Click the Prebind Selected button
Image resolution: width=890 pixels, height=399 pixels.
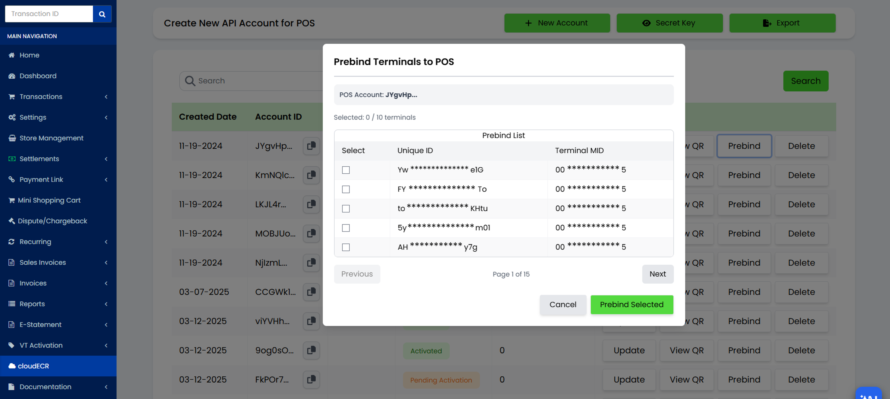(632, 304)
